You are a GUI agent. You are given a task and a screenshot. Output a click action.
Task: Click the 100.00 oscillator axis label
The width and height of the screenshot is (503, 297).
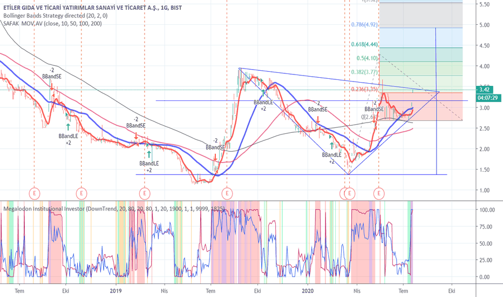487,210
